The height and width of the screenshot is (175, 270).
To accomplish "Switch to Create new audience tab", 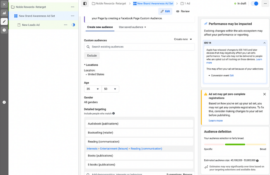I will click(x=100, y=27).
